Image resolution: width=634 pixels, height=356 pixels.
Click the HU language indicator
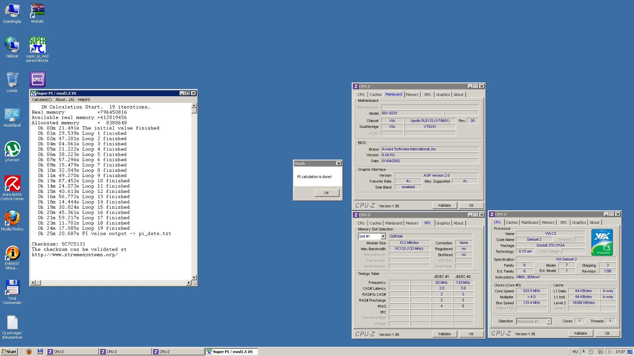pyautogui.click(x=575, y=352)
